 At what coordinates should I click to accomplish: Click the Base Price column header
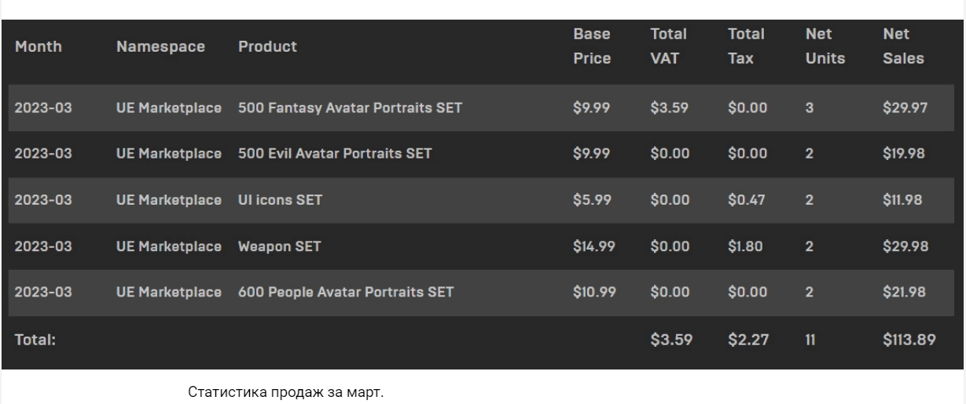593,47
